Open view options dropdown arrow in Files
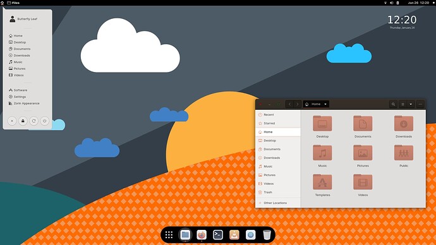This screenshot has height=245, width=436. (x=411, y=104)
